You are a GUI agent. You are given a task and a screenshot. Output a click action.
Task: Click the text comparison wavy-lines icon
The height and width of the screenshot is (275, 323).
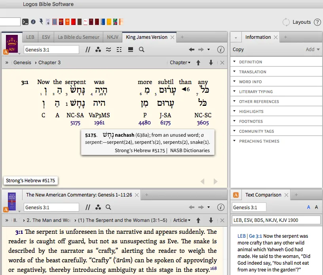click(x=108, y=50)
